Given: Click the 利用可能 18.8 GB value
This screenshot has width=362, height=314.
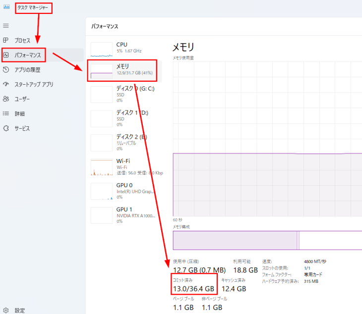Looking at the screenshot, I should 245,270.
